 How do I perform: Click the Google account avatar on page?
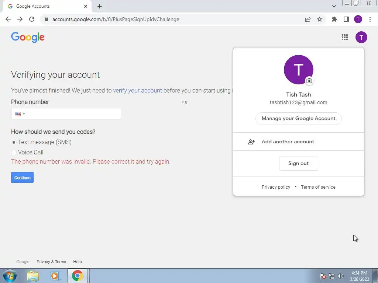point(361,37)
